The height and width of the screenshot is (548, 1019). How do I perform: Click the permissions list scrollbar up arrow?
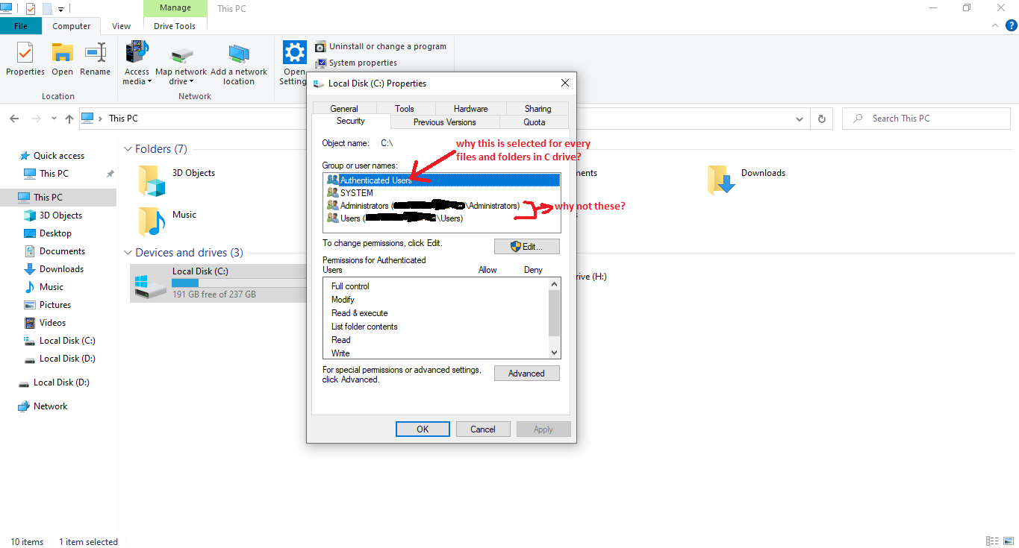tap(554, 284)
